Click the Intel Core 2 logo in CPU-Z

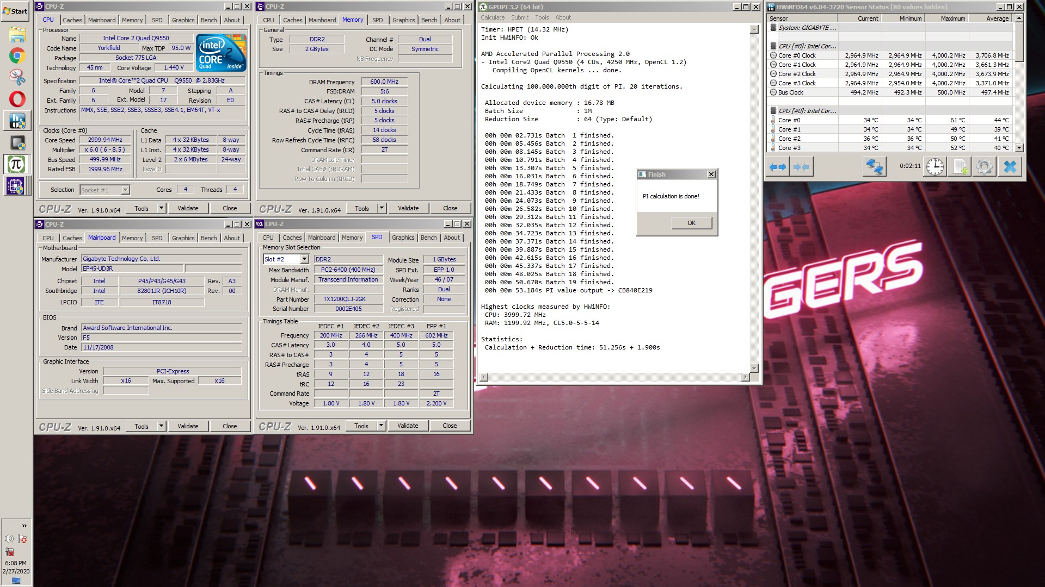[x=222, y=53]
